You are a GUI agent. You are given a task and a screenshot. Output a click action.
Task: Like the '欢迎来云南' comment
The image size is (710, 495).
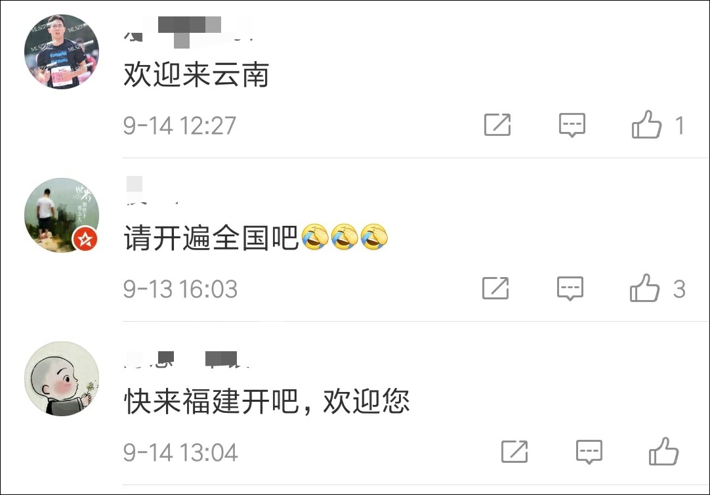click(646, 125)
